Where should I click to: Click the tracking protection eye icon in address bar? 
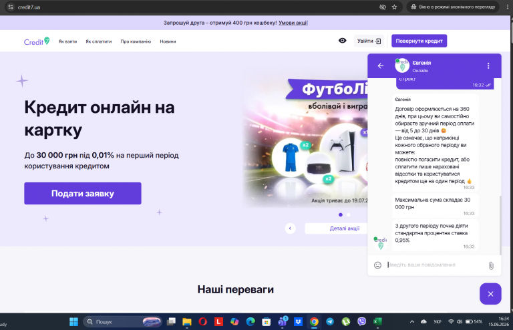pos(383,7)
